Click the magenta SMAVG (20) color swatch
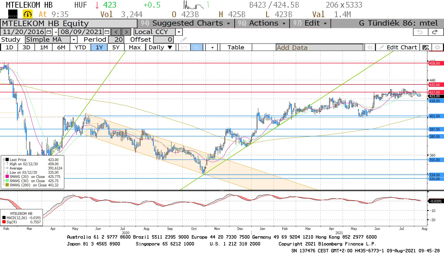The width and height of the screenshot is (444, 260). point(7,176)
